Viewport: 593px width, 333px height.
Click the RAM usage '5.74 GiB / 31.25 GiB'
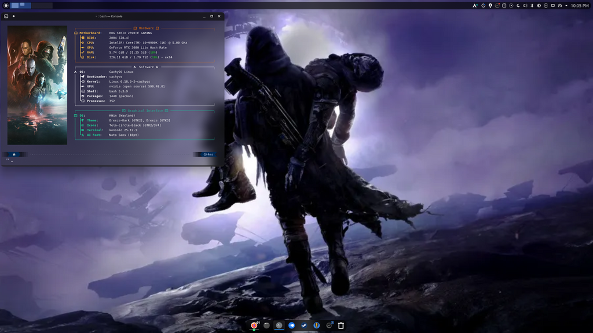[128, 53]
